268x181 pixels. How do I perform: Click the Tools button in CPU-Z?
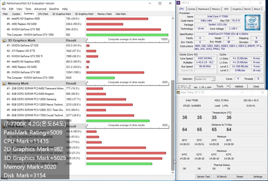[220, 86]
